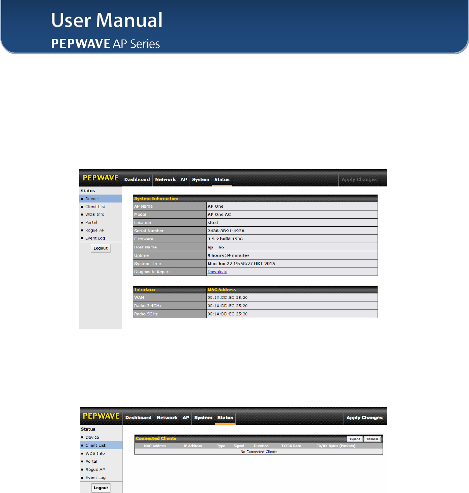
Task: Select the AP Name value 'AP One'
Action: click(216, 207)
